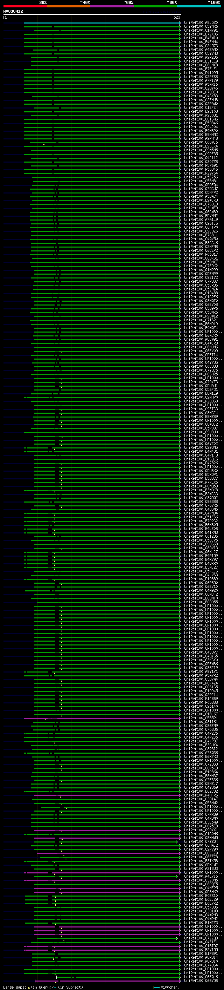Select hit label UniRef100_Q6NSF2

(201, 594)
